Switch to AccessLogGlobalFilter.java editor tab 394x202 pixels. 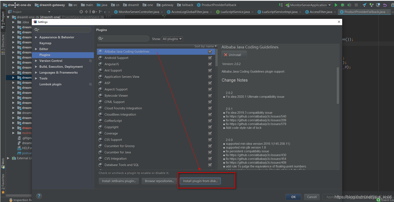(x=187, y=12)
